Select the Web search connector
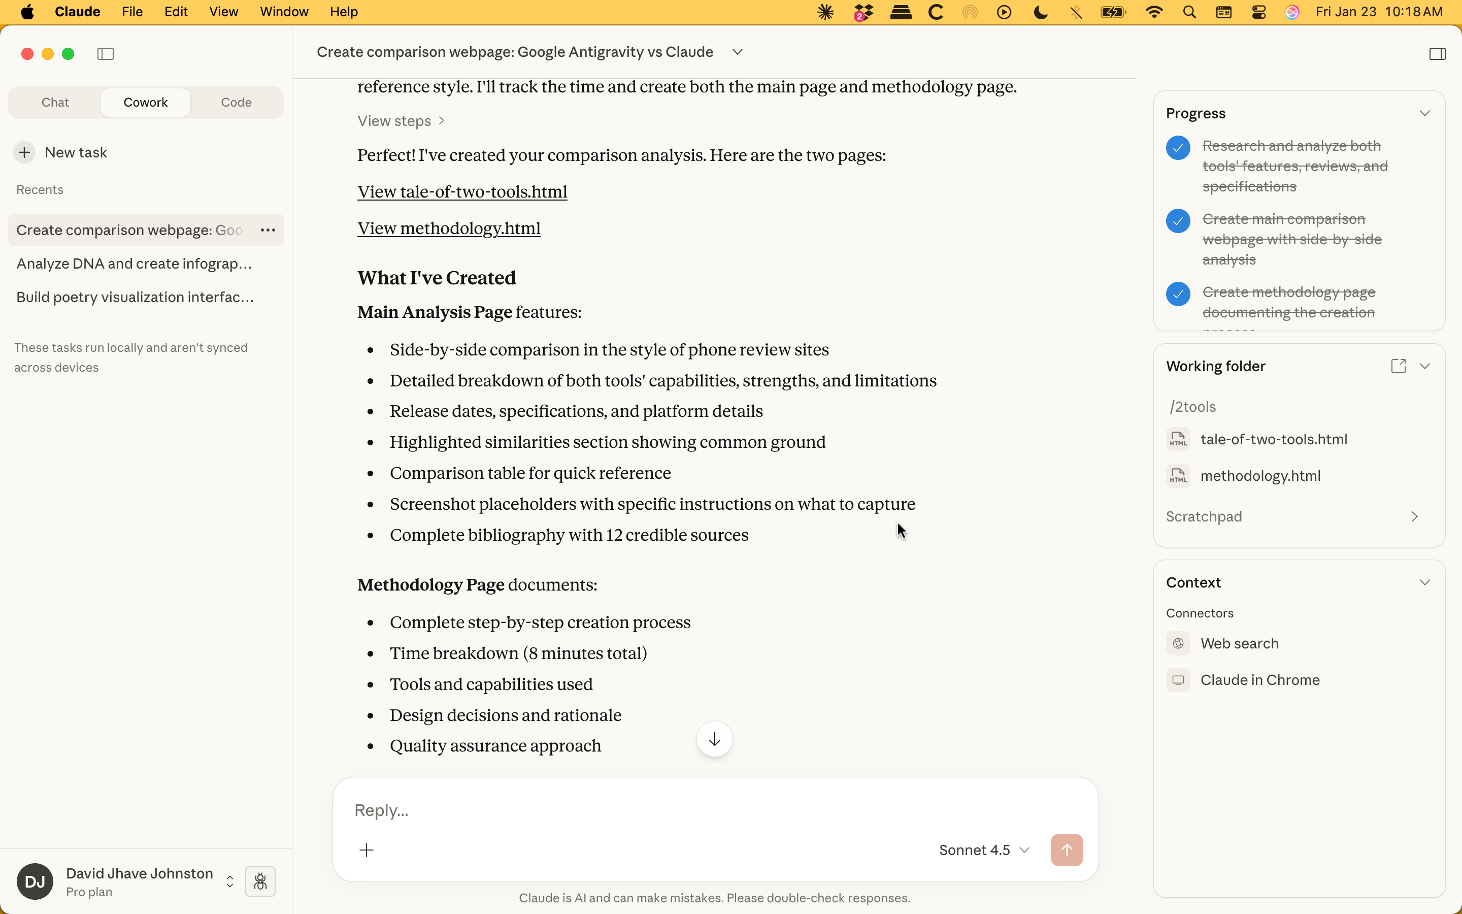Viewport: 1462px width, 914px height. (1239, 642)
